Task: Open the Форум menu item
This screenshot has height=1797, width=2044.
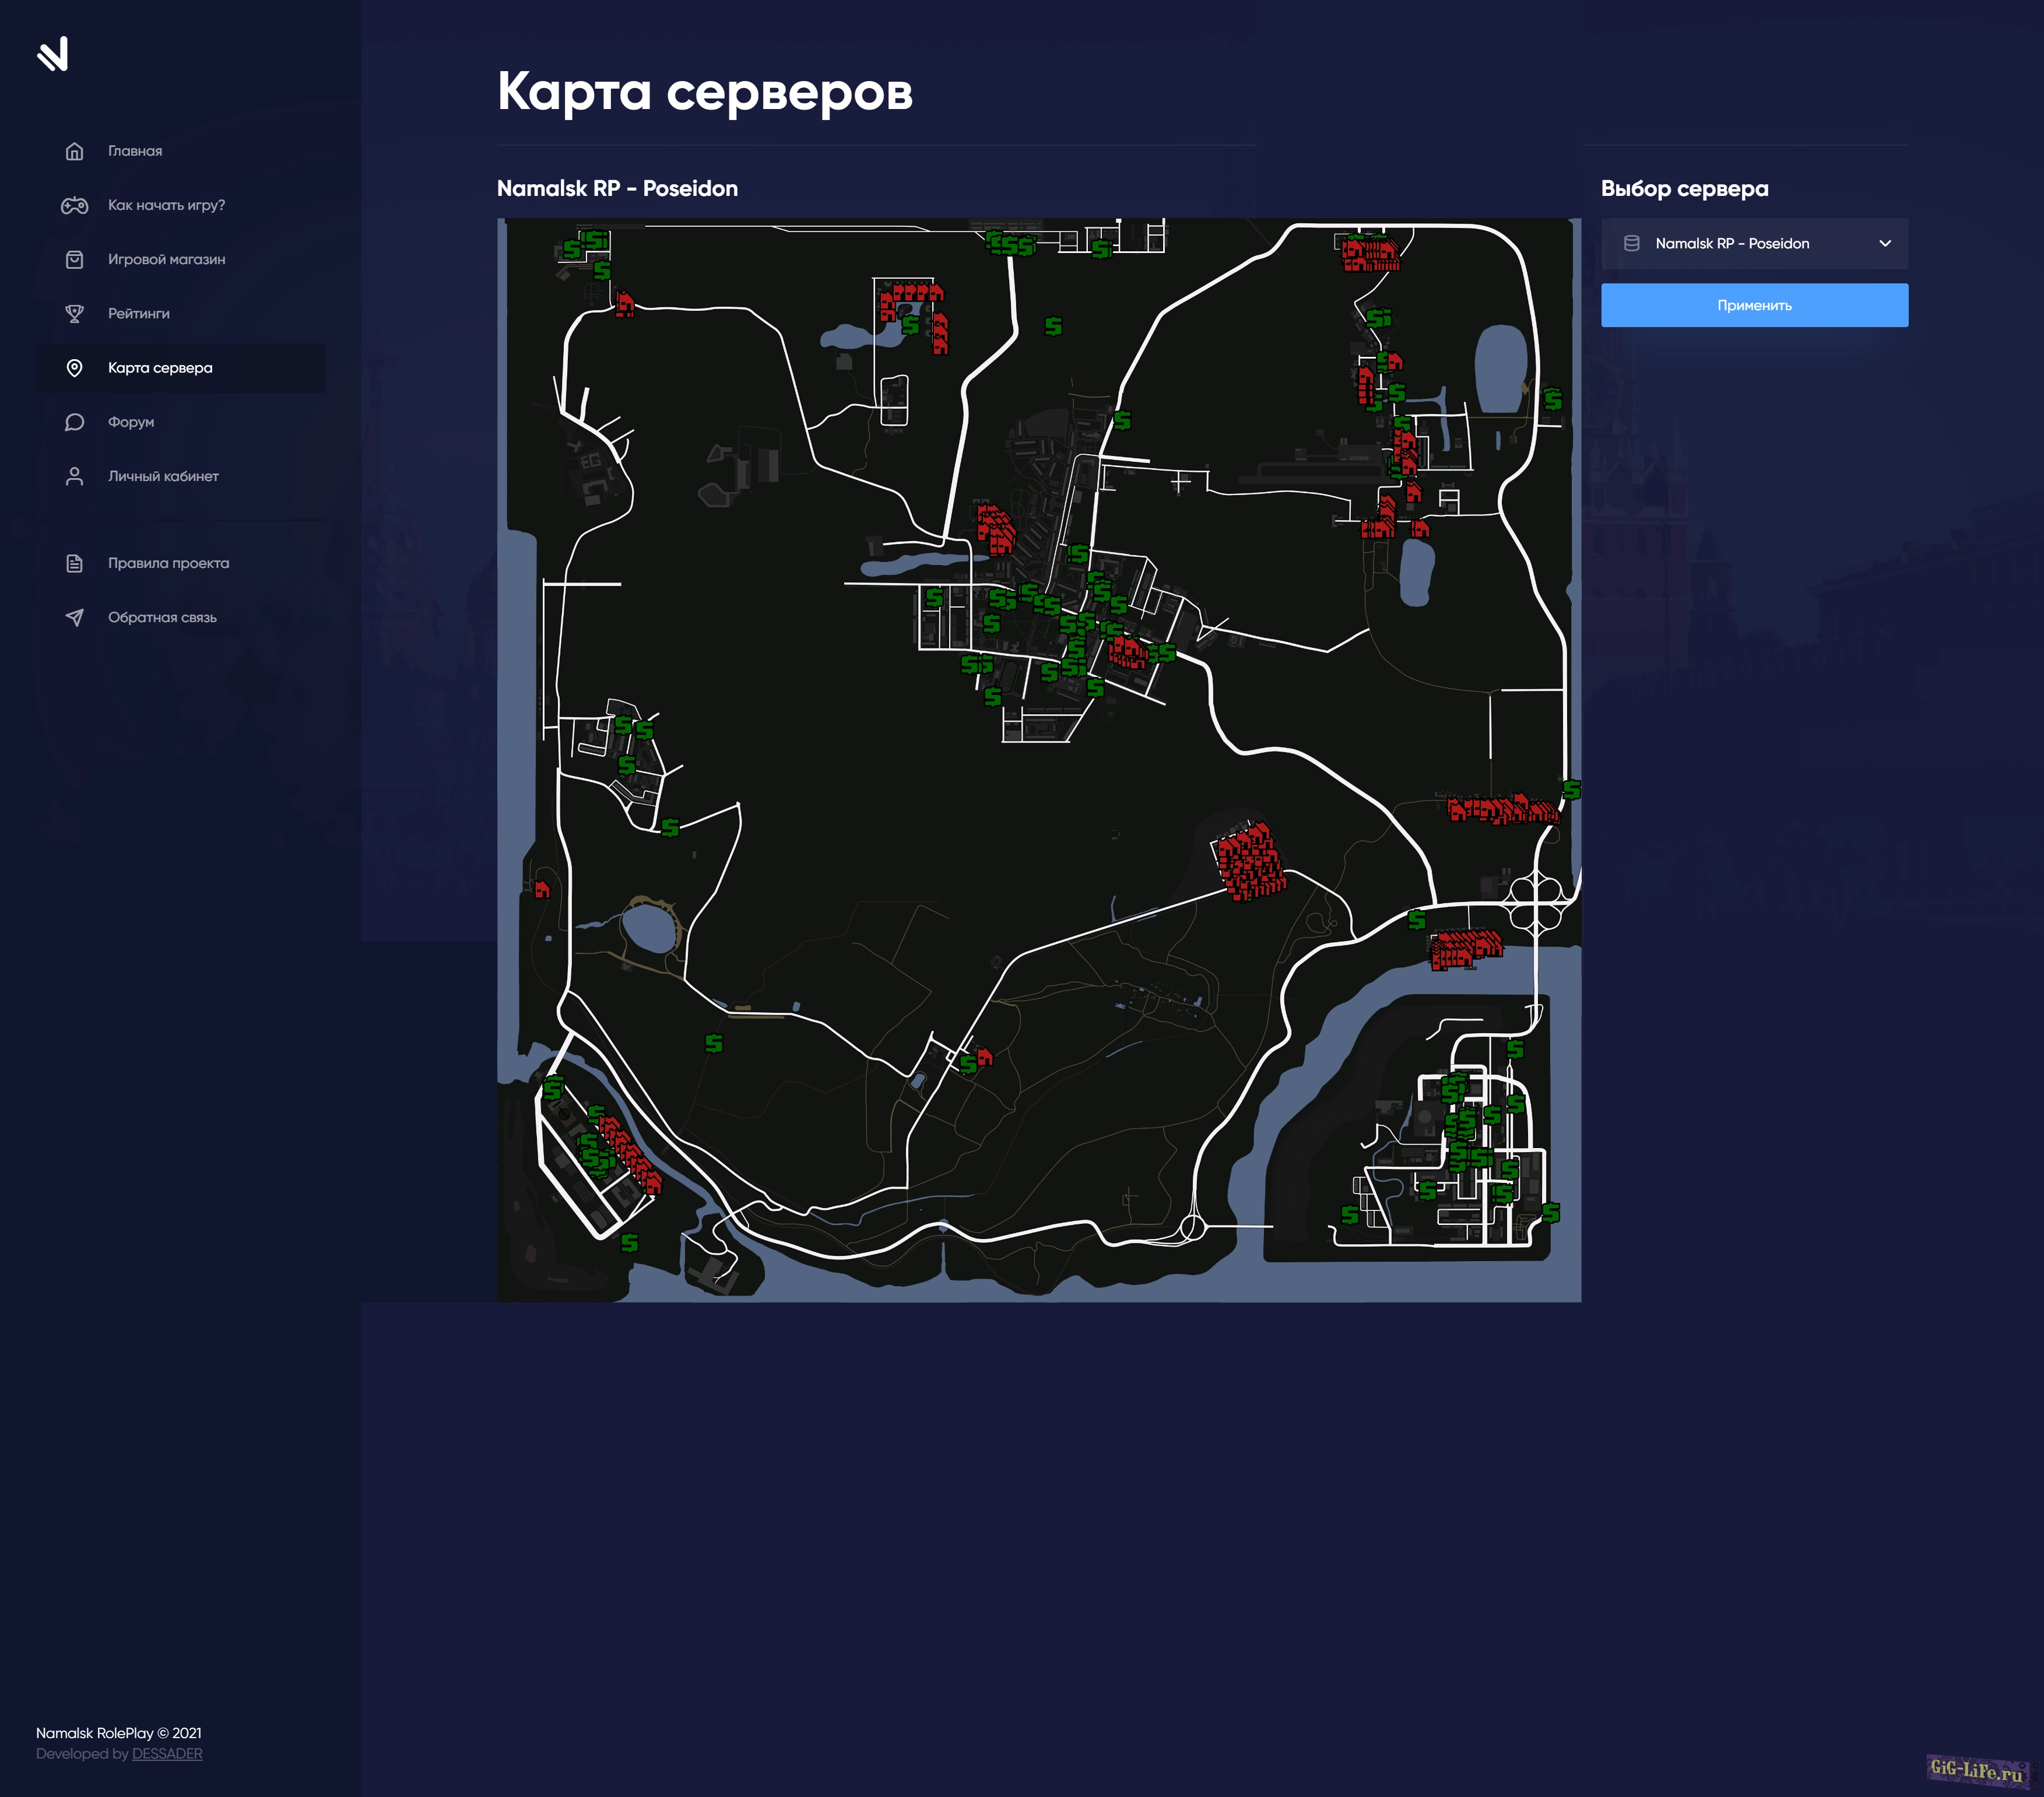Action: 131,422
